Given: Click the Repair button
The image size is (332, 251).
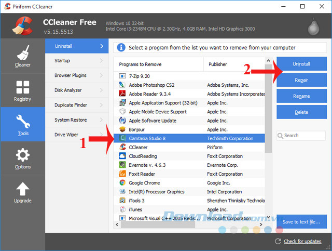Looking at the screenshot, I should coord(301,80).
